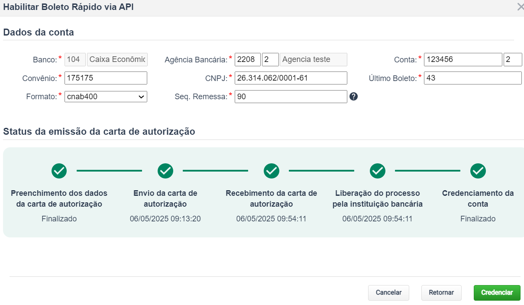
Task: Click the Credenciar button
Action: [x=497, y=292]
